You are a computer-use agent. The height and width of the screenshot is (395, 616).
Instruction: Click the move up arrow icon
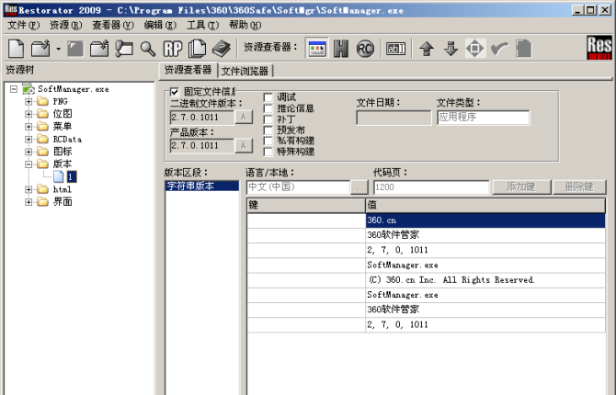coord(427,49)
